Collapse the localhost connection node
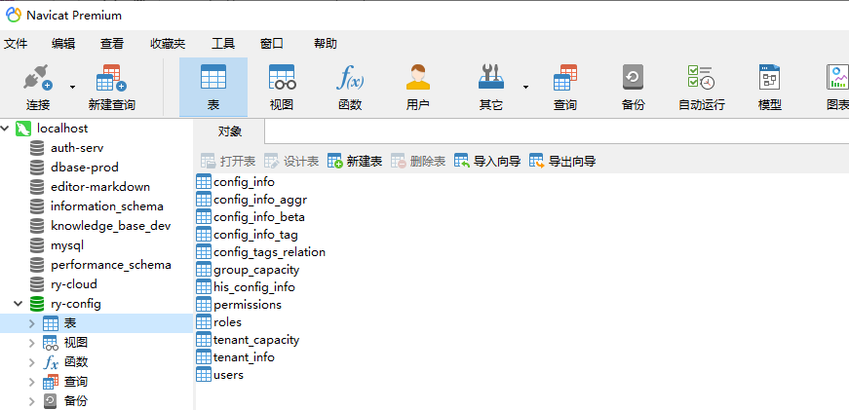 coord(6,129)
